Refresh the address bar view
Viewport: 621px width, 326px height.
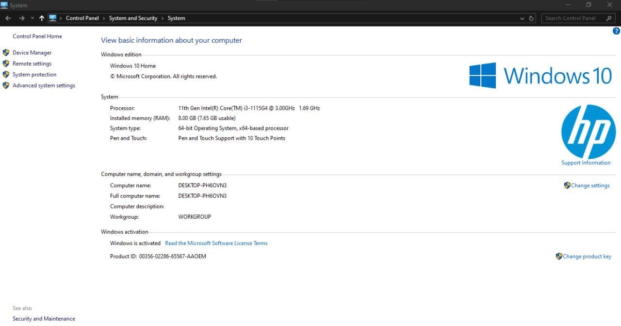[532, 18]
